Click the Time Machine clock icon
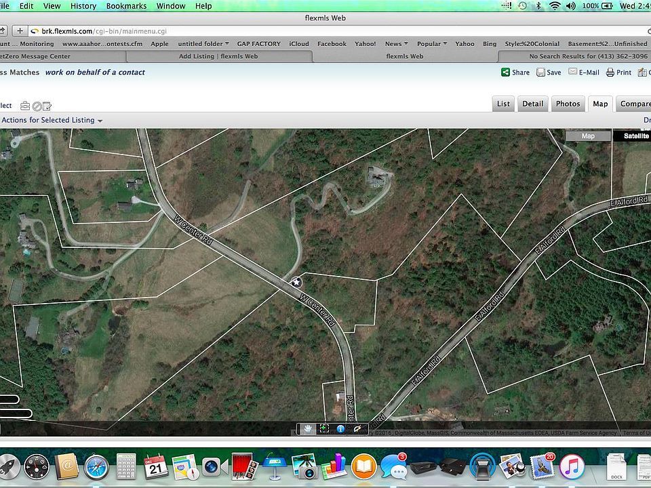Image resolution: width=651 pixels, height=488 pixels. [522, 6]
